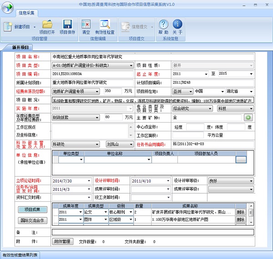This screenshot has height=259, width=273.
Task: Select the 新开项目 tab
Action: coord(20,47)
